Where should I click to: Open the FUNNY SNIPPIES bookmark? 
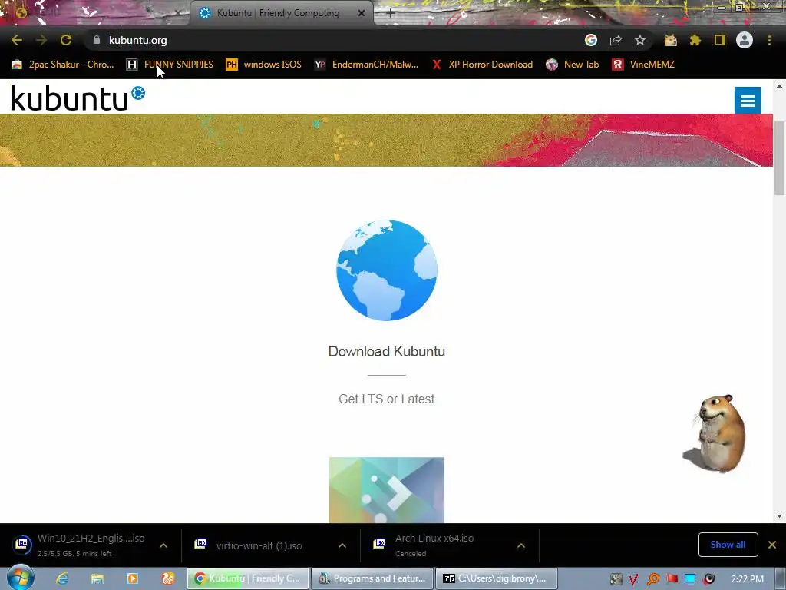click(170, 65)
